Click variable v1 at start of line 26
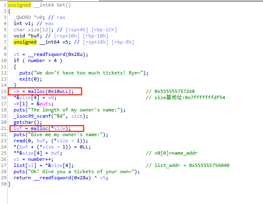 (x=16, y=159)
